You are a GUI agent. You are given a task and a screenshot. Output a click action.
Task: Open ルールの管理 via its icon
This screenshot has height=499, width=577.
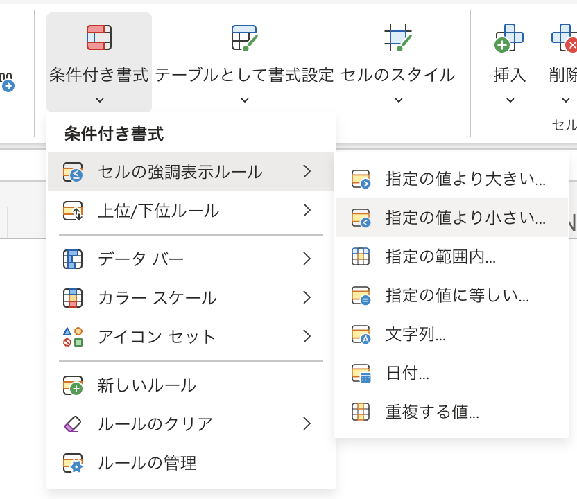73,463
